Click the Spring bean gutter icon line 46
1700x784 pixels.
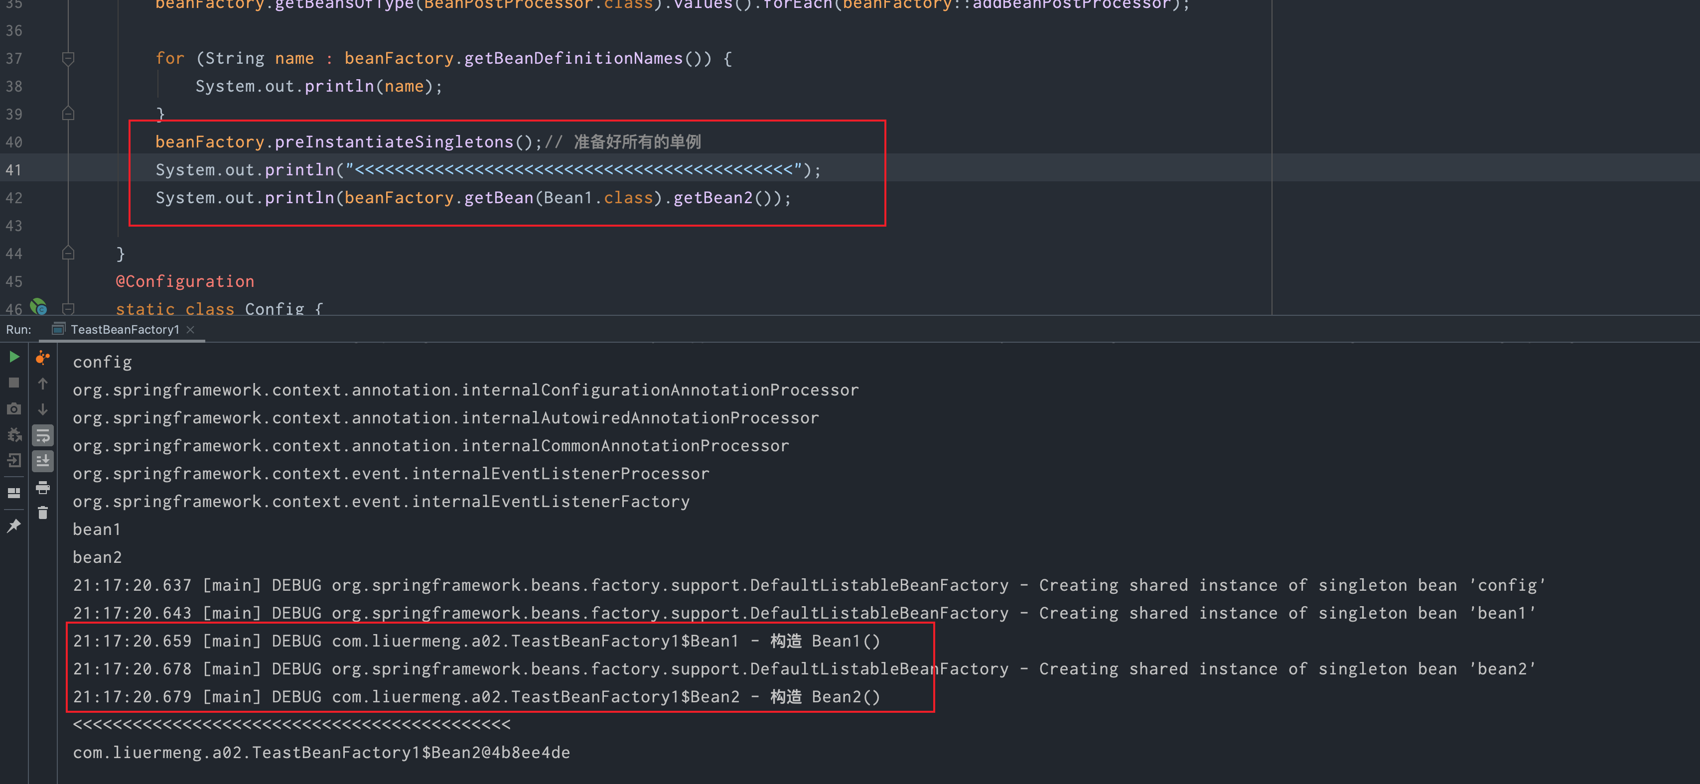pos(38,307)
